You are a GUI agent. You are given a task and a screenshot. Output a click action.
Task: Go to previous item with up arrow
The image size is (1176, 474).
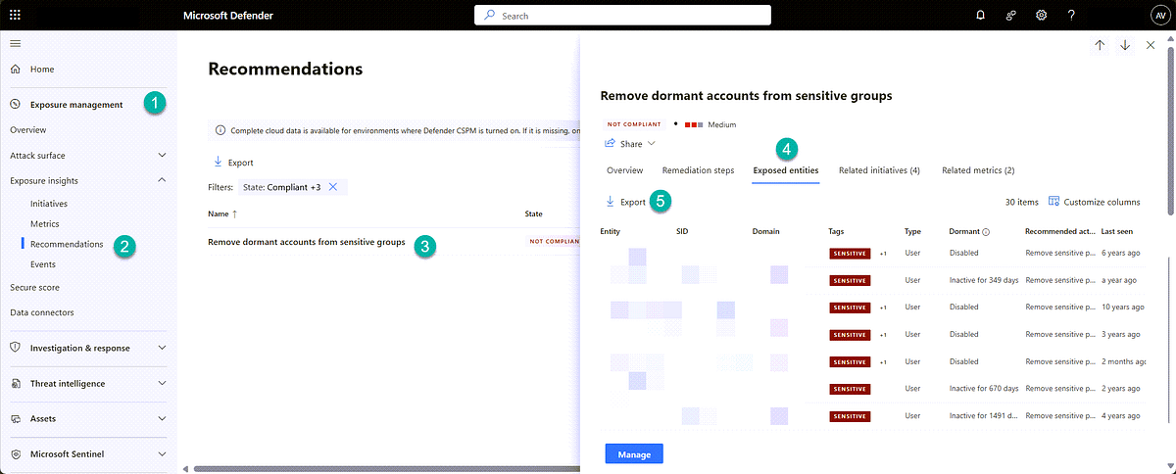coord(1100,45)
